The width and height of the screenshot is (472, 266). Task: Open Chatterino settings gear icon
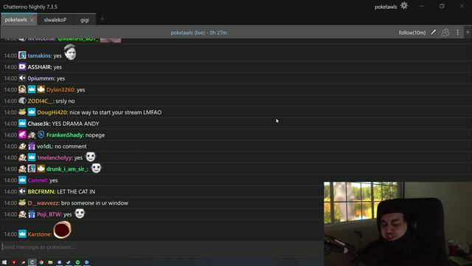404,6
